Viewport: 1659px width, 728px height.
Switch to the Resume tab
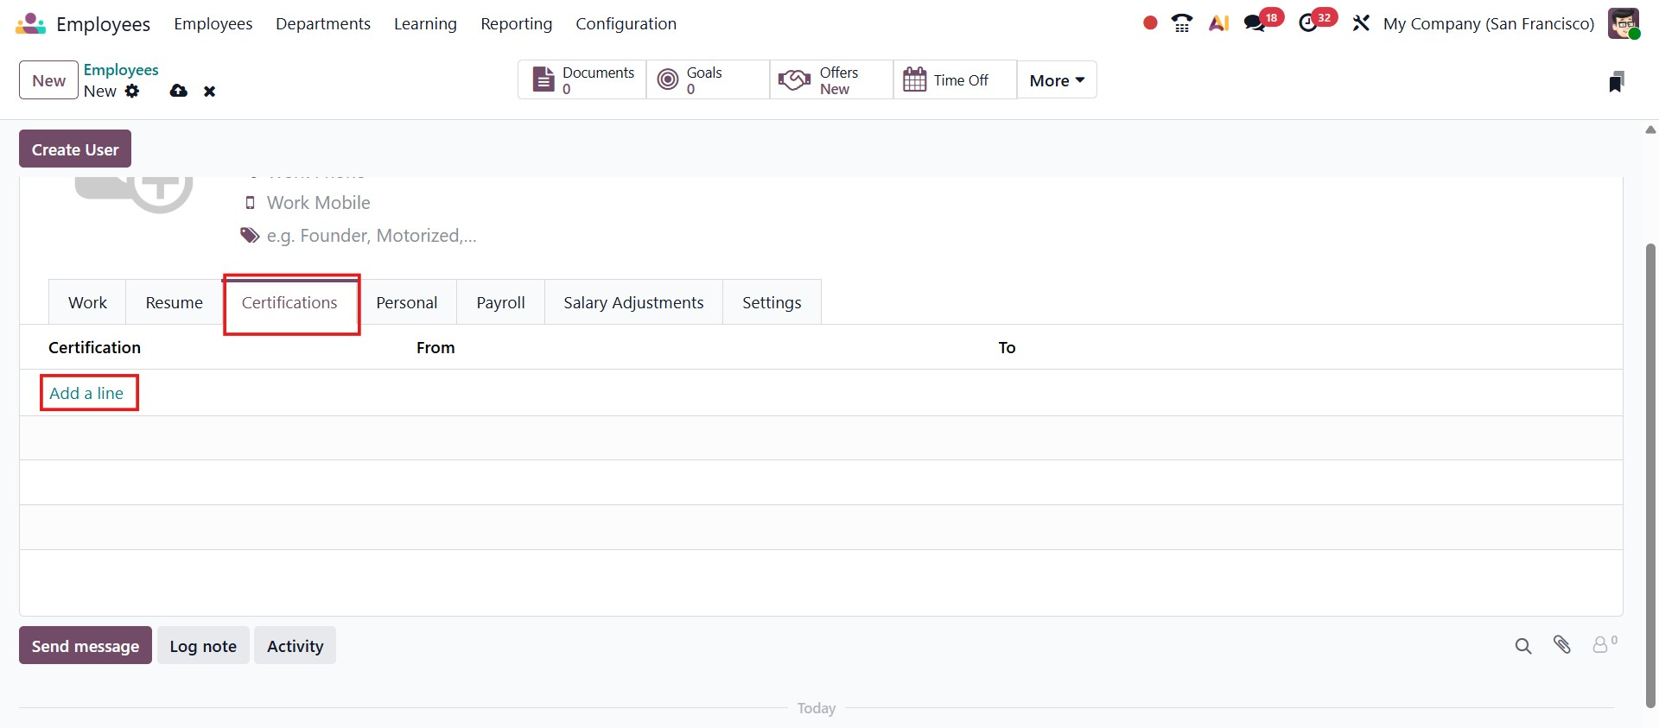click(x=174, y=302)
